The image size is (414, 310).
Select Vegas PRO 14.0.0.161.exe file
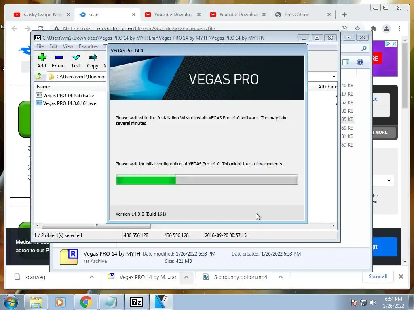(x=70, y=103)
